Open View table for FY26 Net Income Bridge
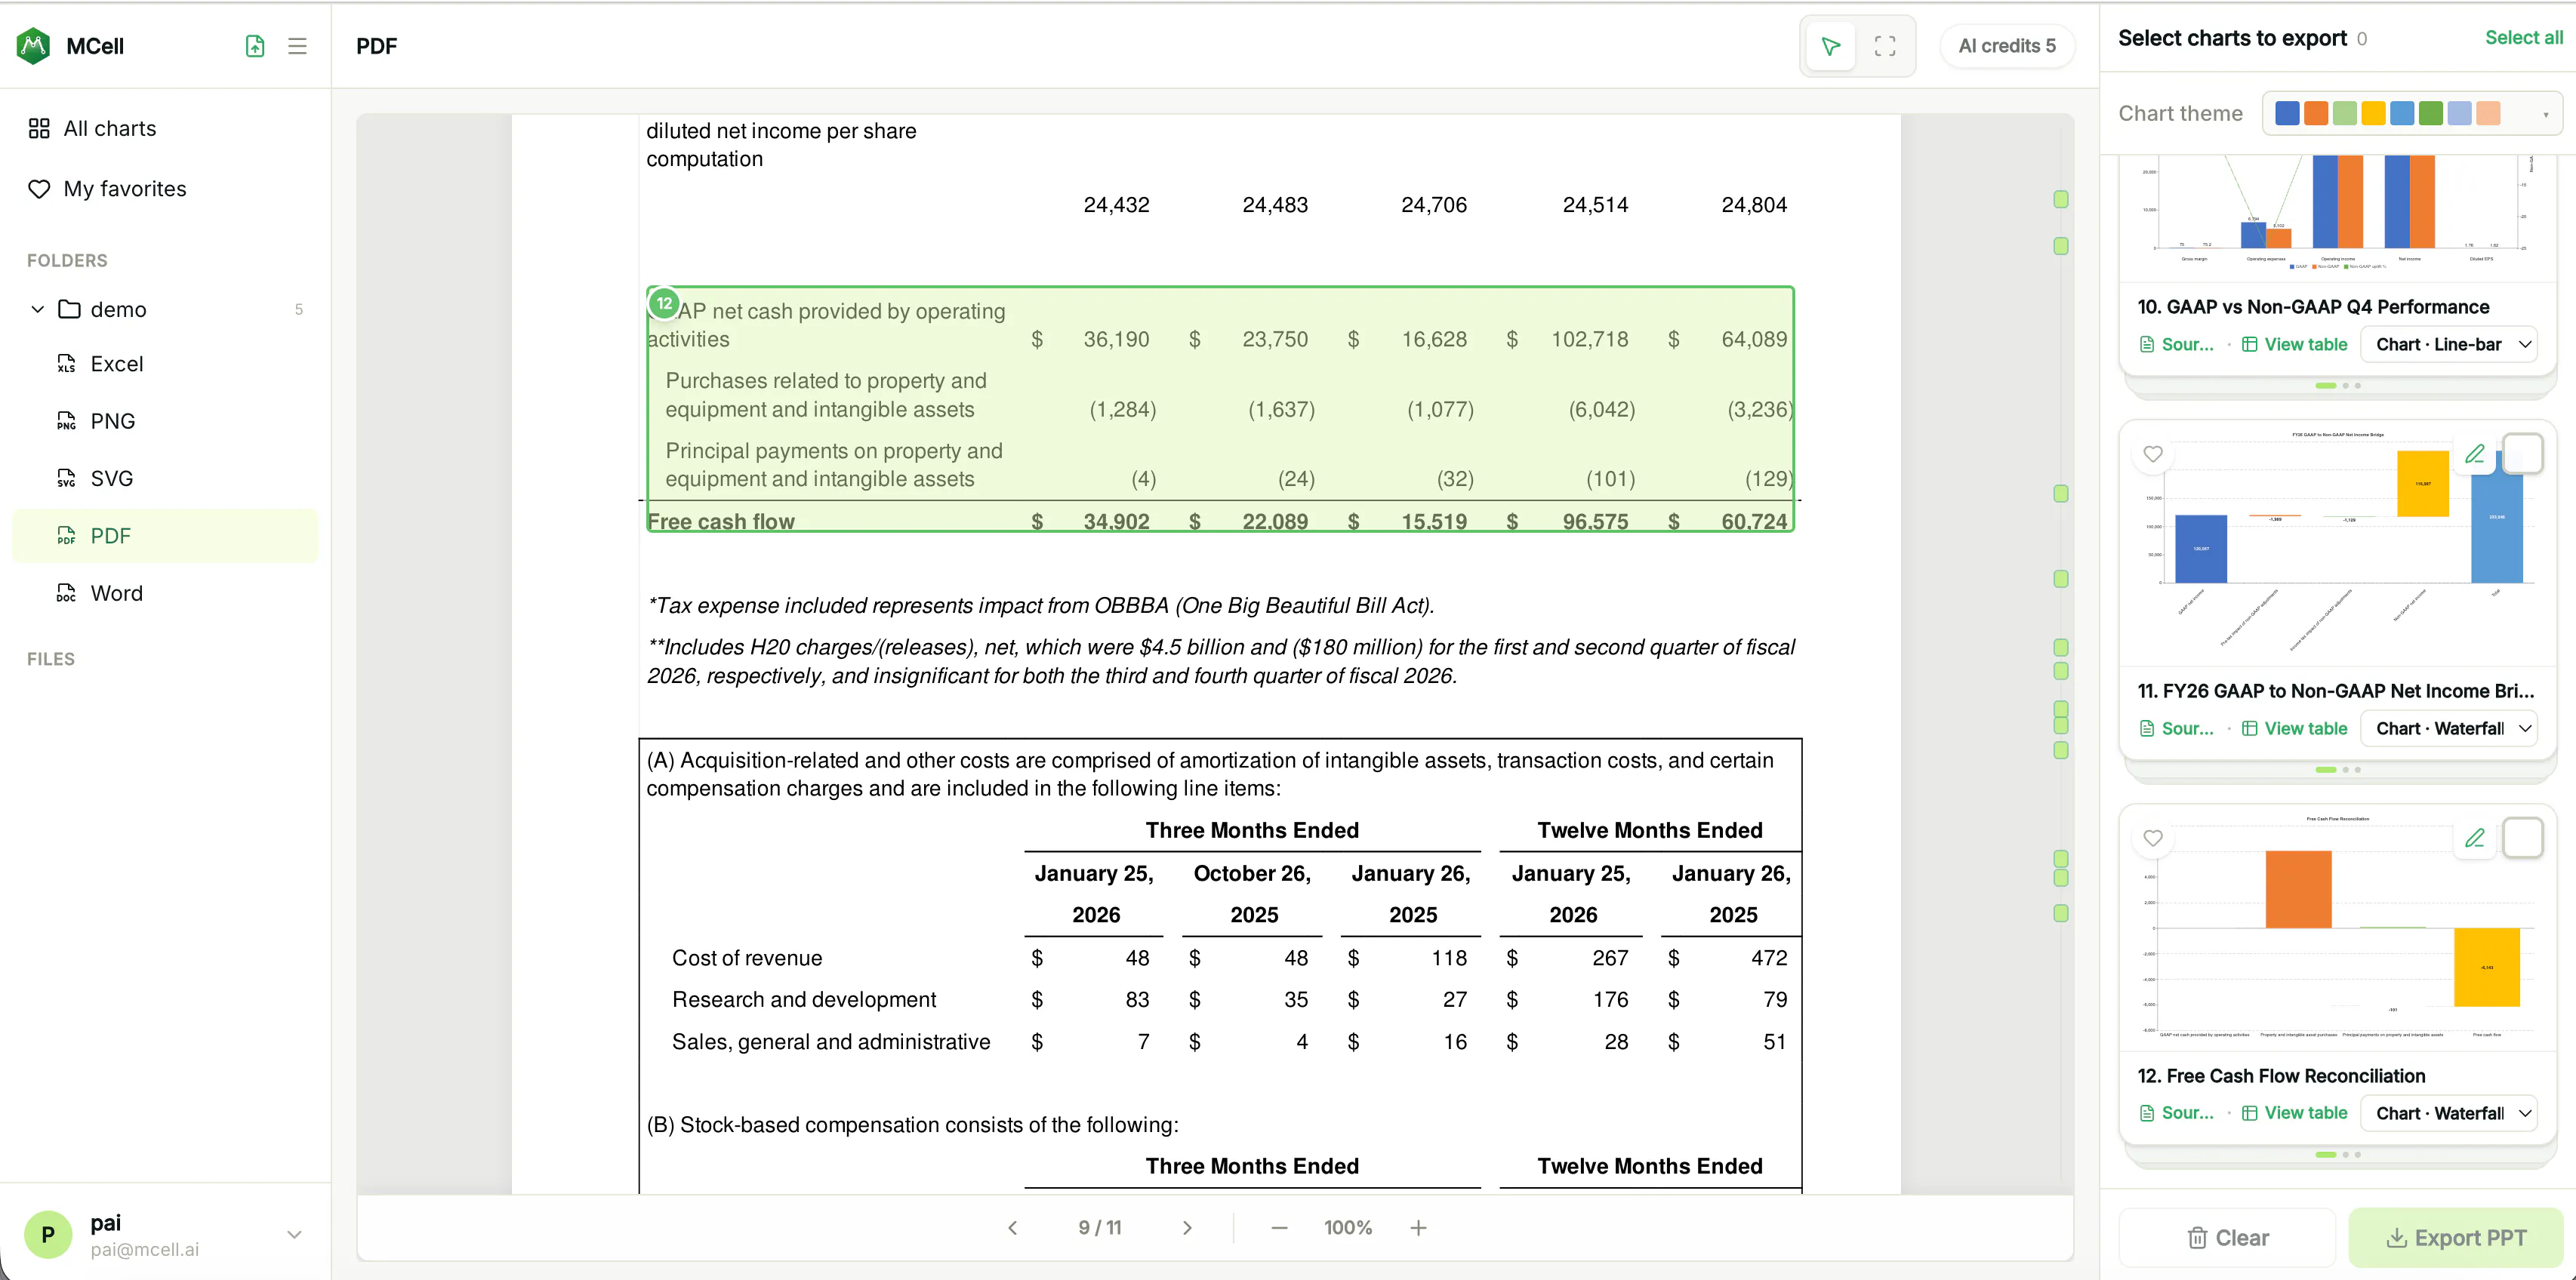This screenshot has width=2576, height=1280. click(2294, 728)
